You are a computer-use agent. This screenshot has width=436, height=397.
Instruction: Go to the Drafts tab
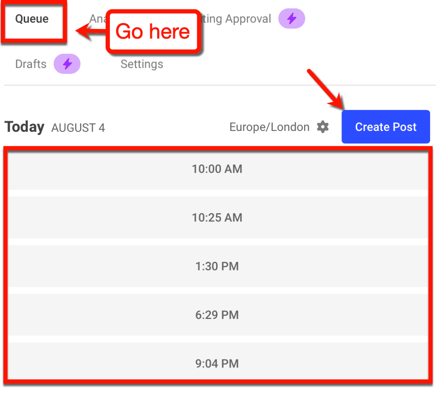[31, 64]
